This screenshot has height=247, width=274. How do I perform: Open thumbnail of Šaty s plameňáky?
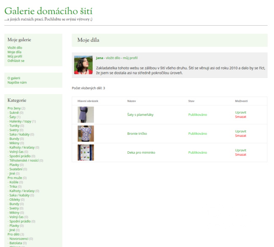pos(86,115)
